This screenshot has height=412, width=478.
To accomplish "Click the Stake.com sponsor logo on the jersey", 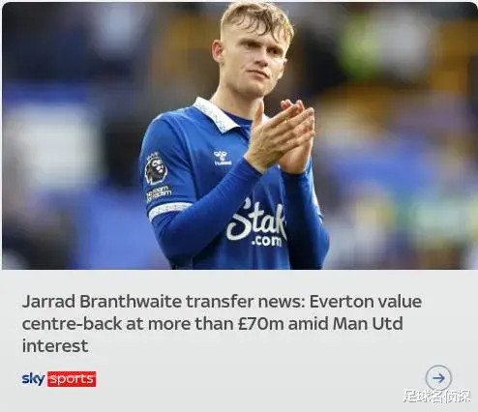I will [256, 223].
